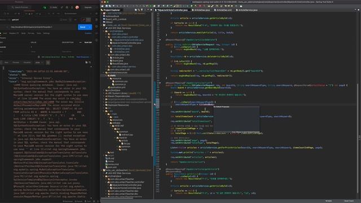Select ArticleDao.xml in the Project Explorer tree
361x203 pixels.
click(x=122, y=52)
